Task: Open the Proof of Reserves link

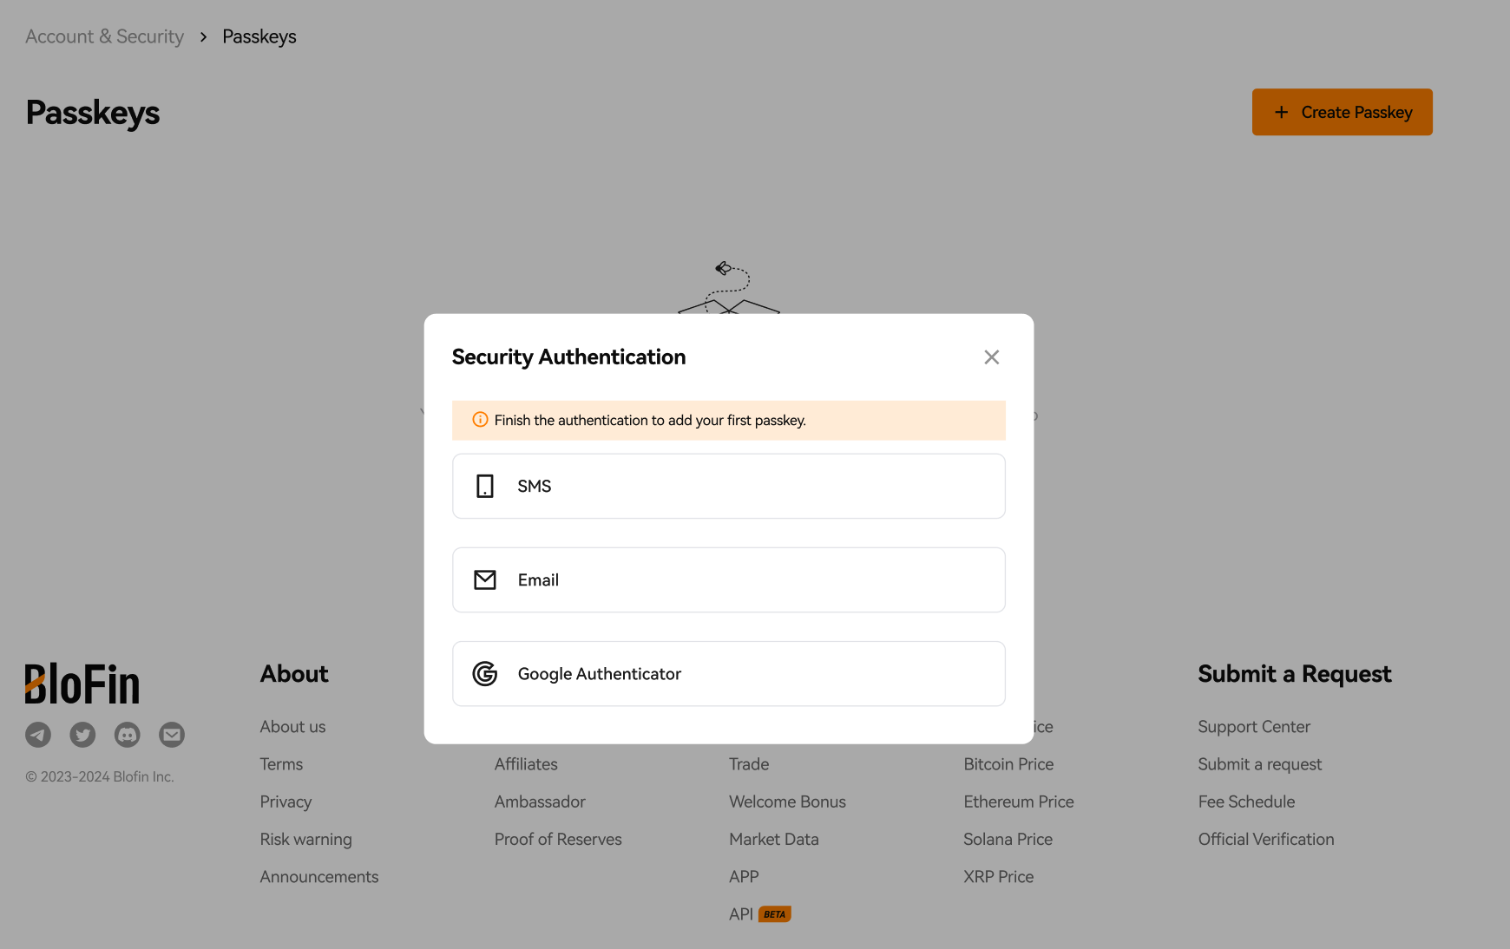Action: click(x=558, y=840)
